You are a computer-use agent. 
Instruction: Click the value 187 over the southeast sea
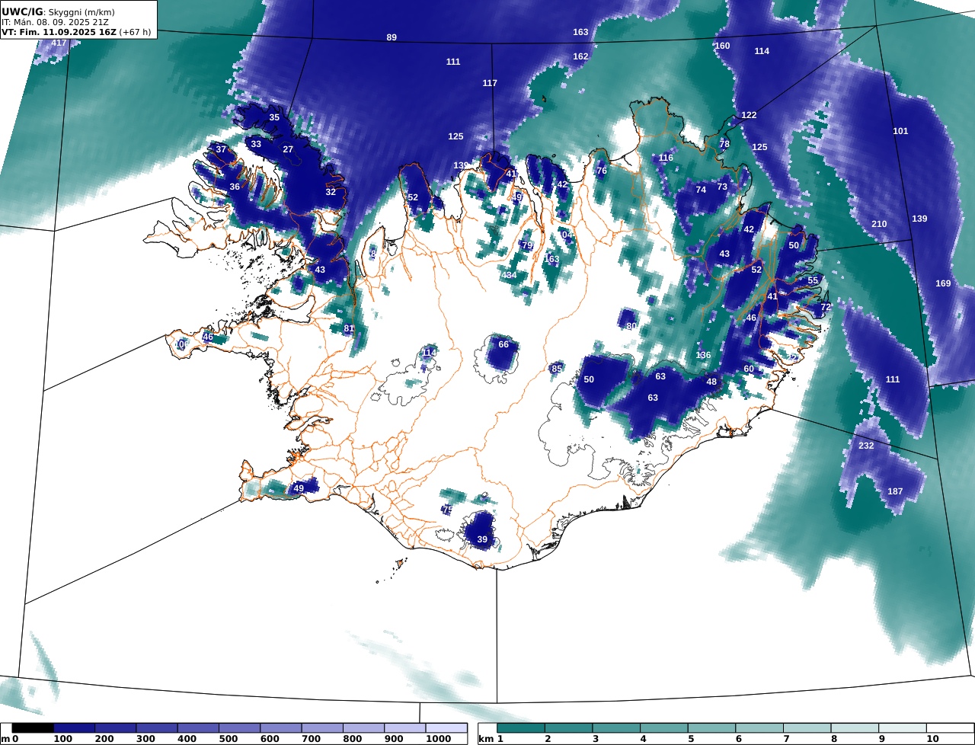pyautogui.click(x=895, y=491)
